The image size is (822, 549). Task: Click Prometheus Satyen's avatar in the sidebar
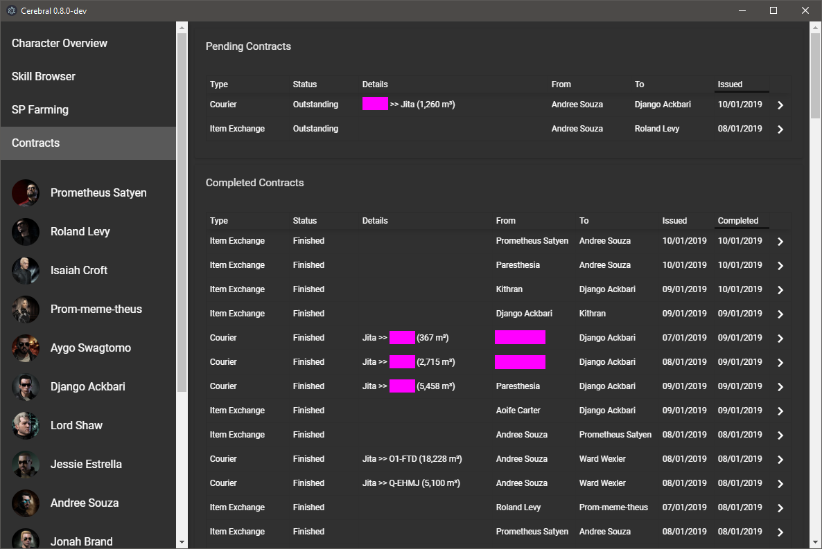pos(26,192)
